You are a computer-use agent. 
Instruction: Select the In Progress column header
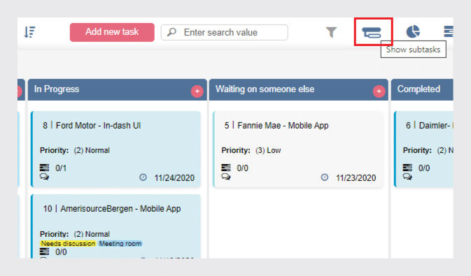pos(117,89)
